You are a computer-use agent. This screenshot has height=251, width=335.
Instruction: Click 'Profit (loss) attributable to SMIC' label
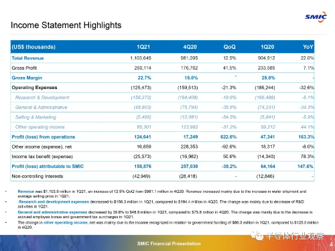48,167
